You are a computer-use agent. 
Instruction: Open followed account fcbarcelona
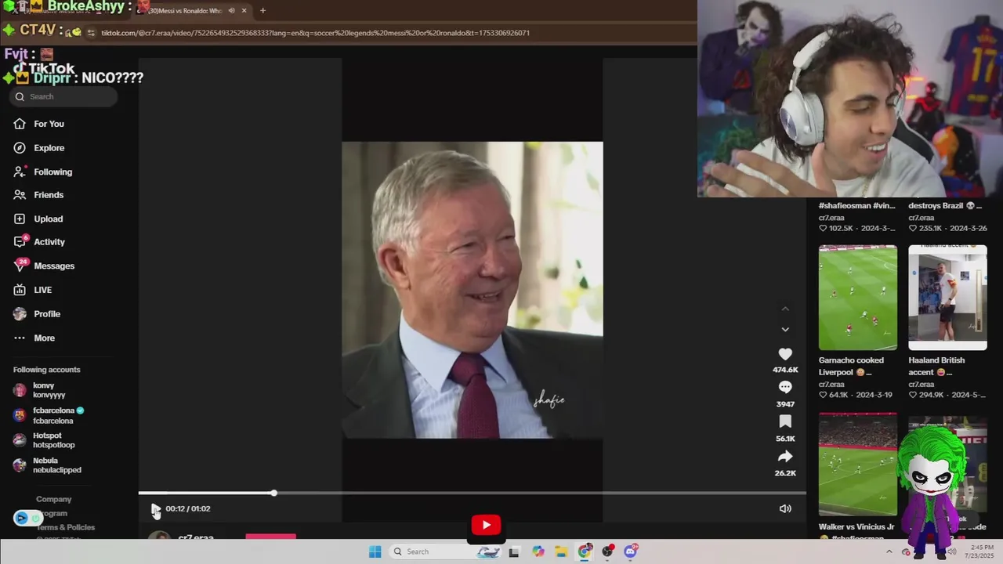53,415
